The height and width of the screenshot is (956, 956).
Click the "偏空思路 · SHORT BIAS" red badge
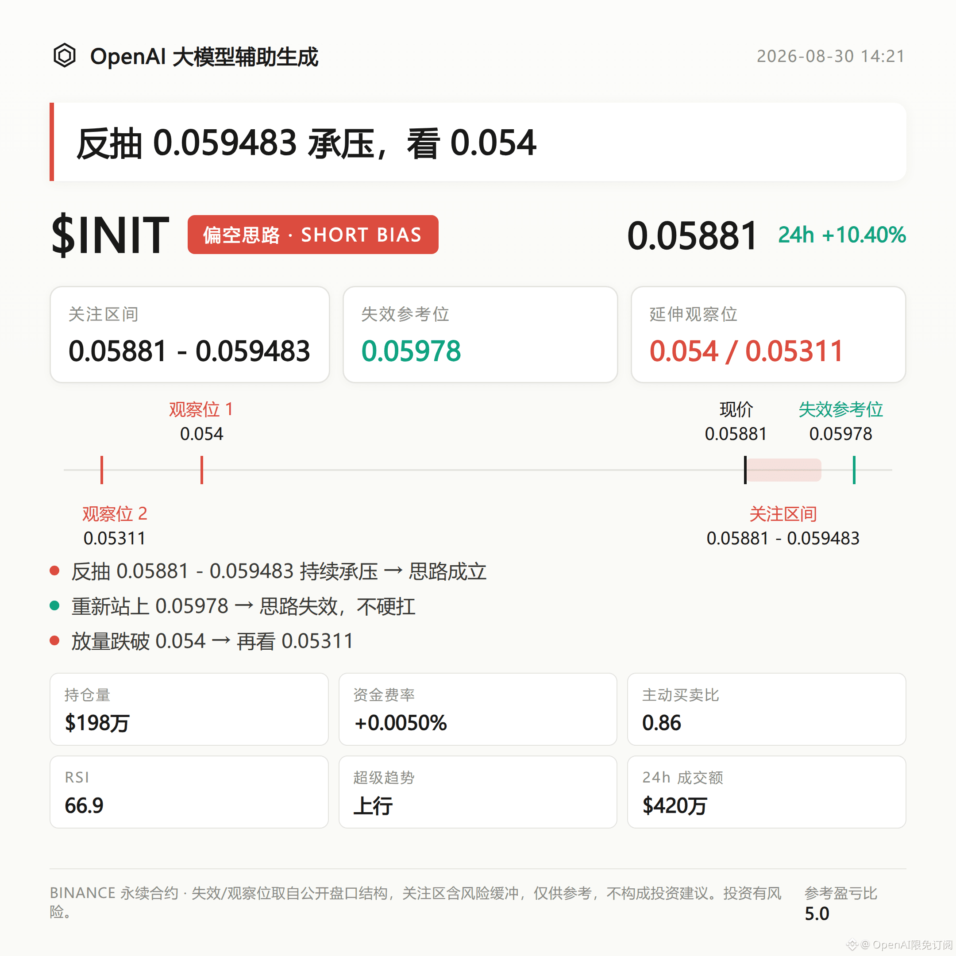point(313,235)
